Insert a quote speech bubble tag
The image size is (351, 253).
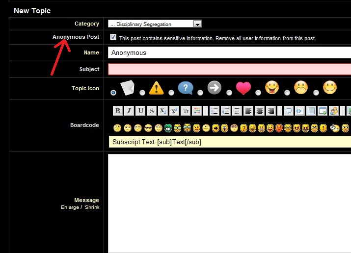(x=288, y=111)
